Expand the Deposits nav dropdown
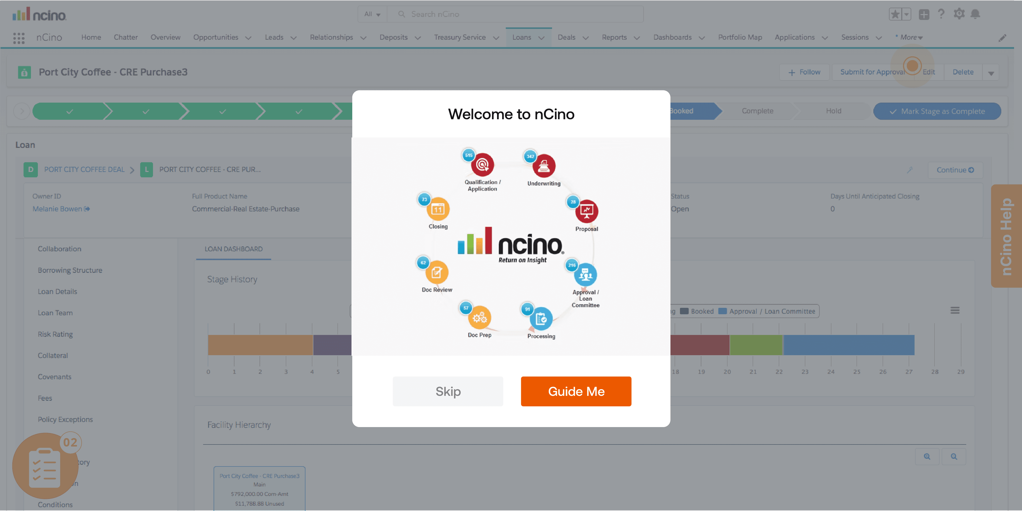Viewport: 1022px width, 511px height. coord(418,38)
